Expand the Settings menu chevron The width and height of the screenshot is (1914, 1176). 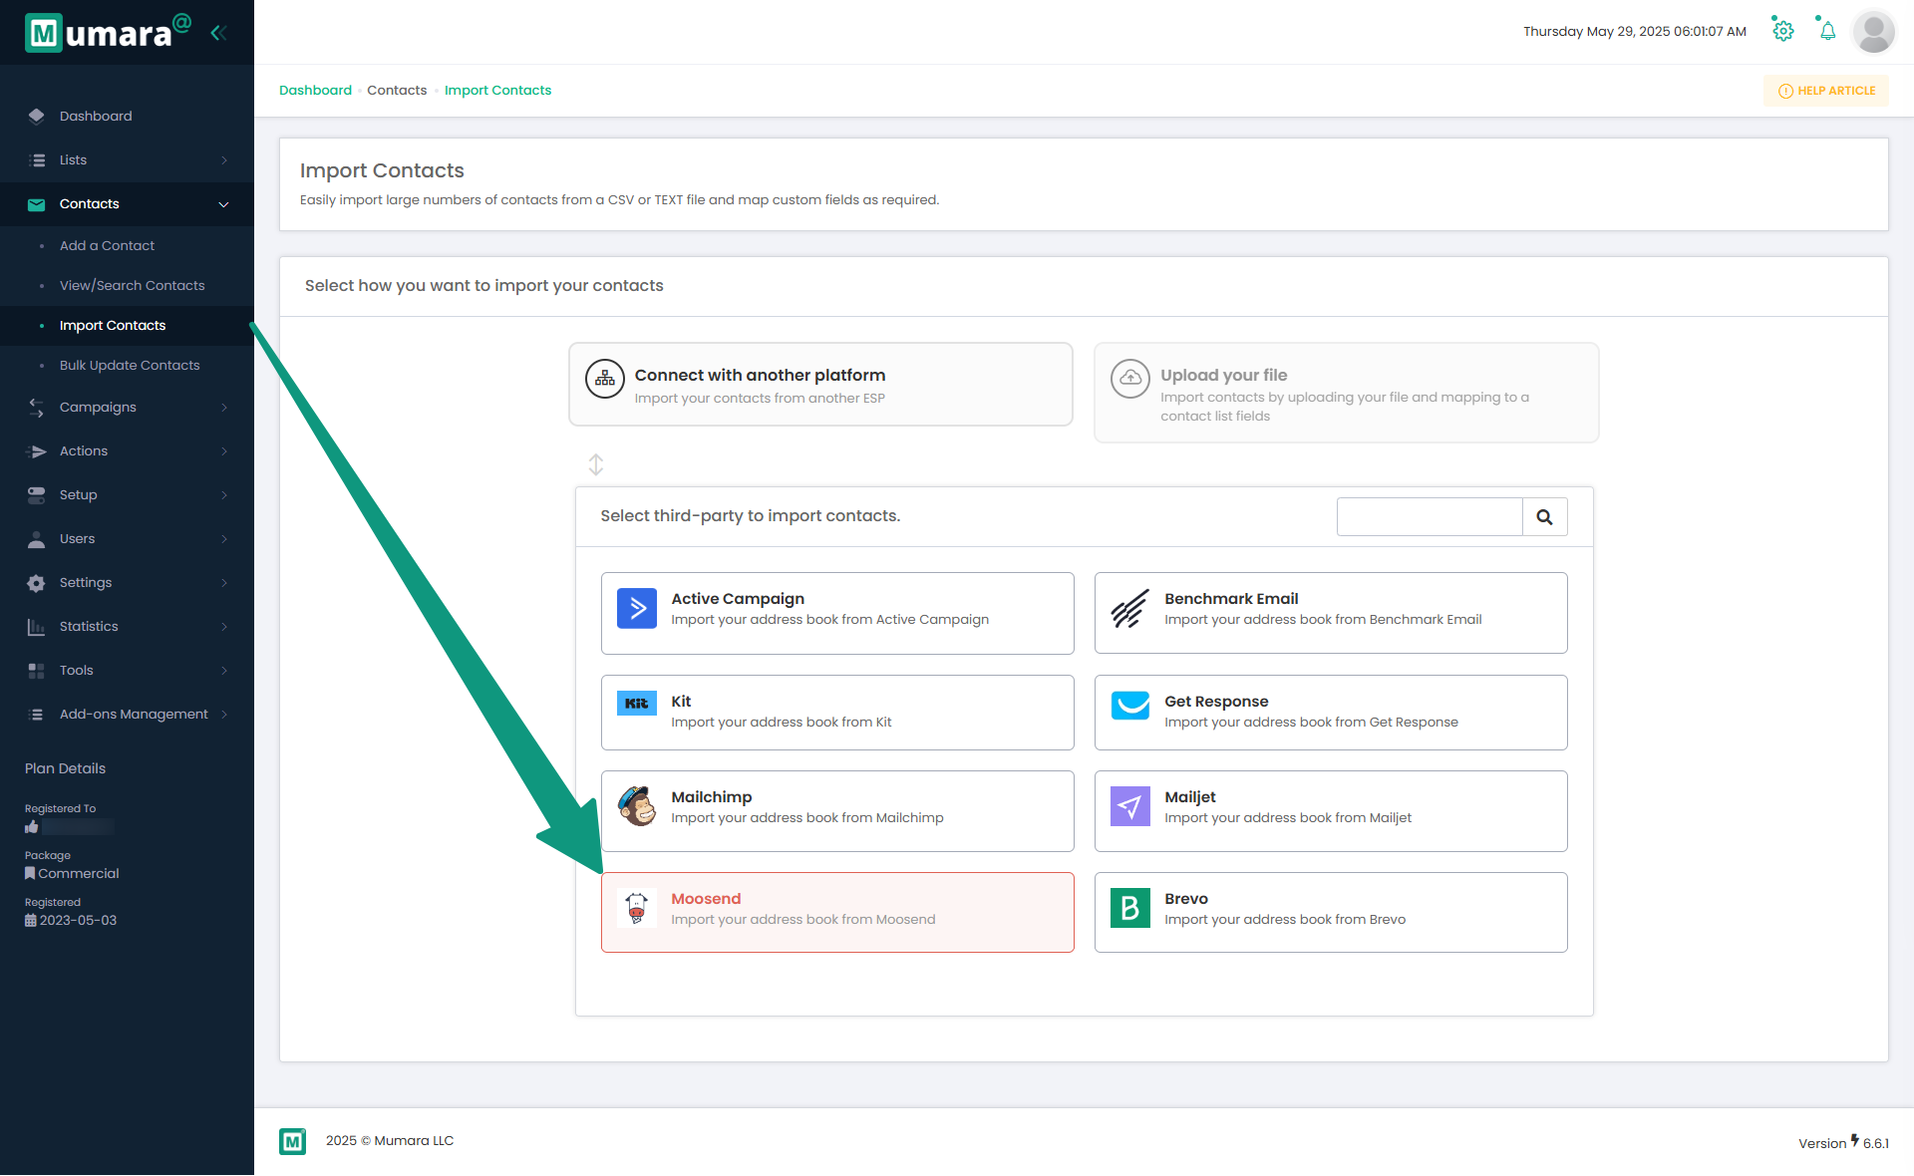(223, 583)
